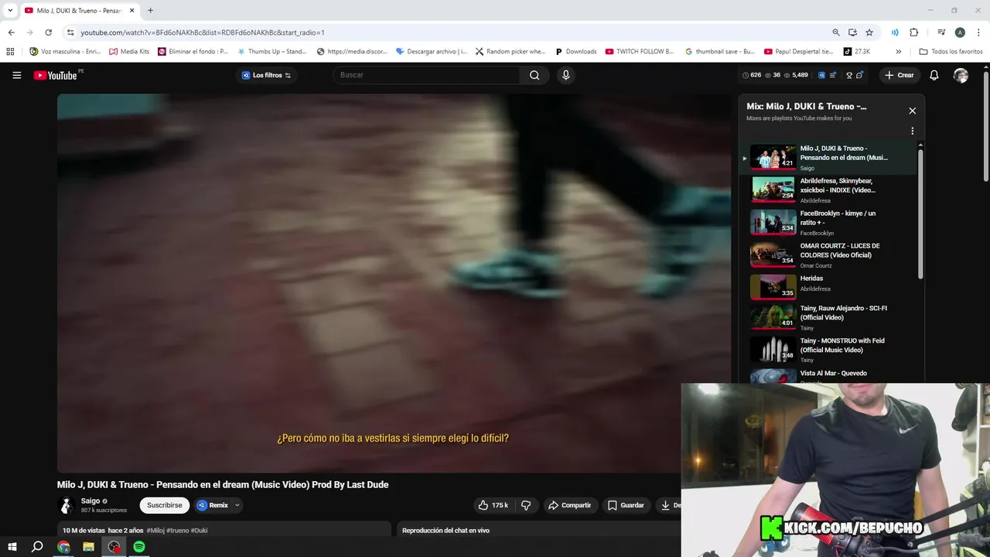Play OMAR COURTZ LUCES DE COLORES
990x557 pixels.
tap(828, 255)
